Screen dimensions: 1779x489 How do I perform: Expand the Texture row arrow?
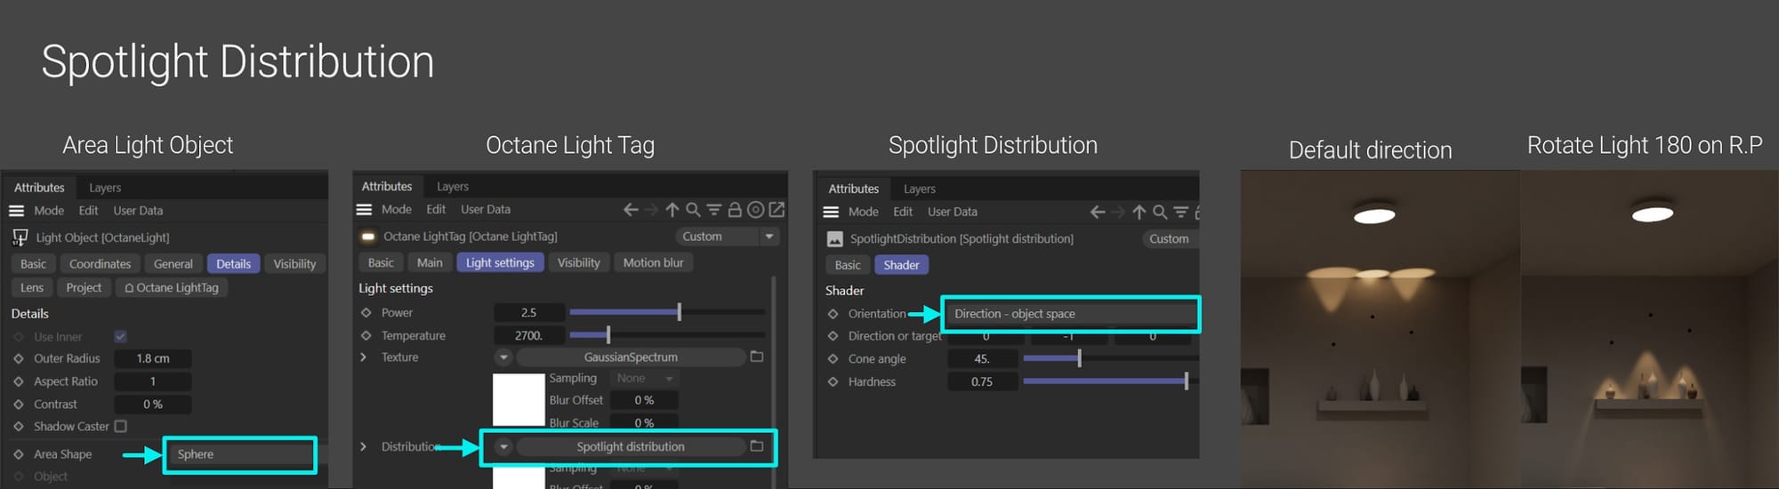tap(363, 357)
